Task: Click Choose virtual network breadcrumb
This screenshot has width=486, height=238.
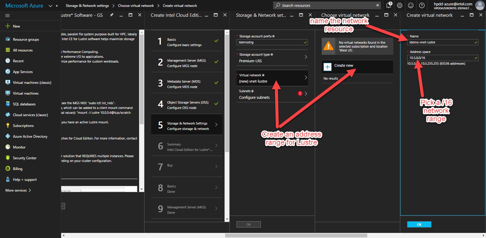Action: click(x=136, y=6)
